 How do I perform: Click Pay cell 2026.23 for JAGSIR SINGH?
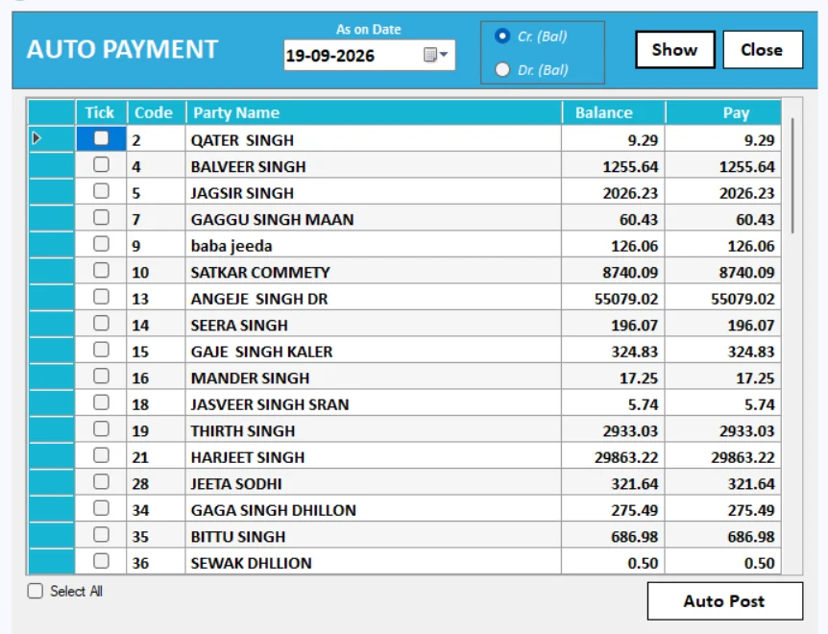click(x=723, y=192)
